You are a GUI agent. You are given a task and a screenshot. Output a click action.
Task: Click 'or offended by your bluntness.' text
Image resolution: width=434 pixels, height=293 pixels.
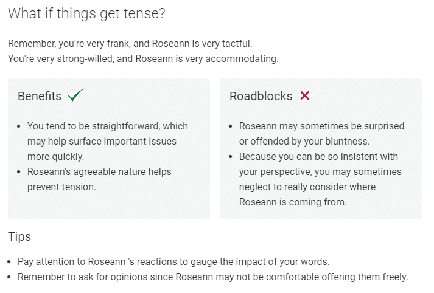304,141
